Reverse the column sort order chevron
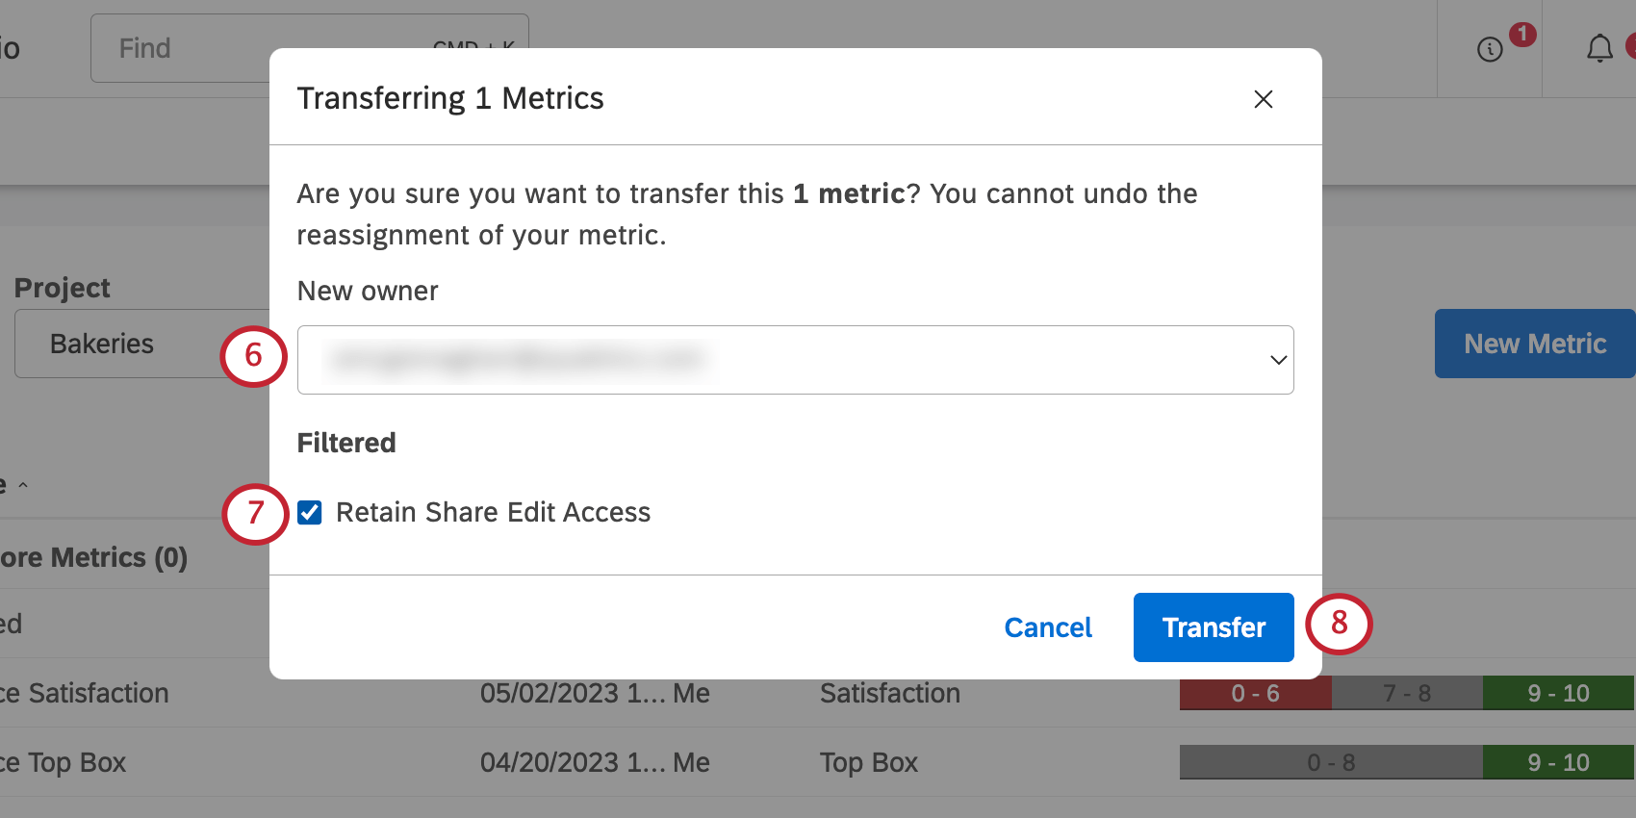The image size is (1636, 818). 22,486
